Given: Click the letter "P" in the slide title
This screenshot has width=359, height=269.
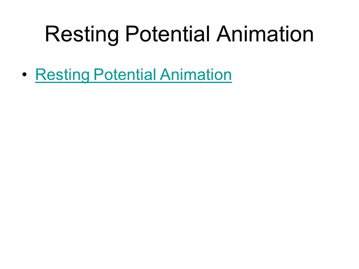Looking at the screenshot, I should (132, 34).
